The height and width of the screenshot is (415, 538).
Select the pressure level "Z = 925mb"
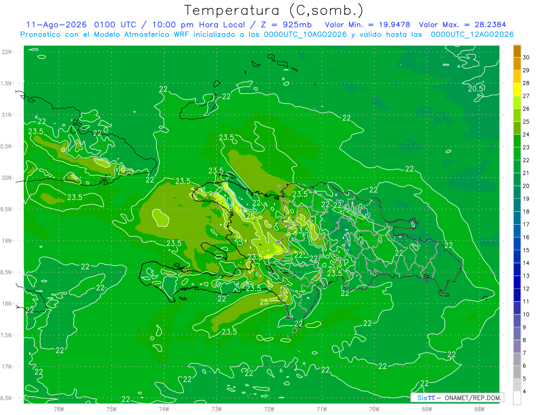pyautogui.click(x=287, y=25)
